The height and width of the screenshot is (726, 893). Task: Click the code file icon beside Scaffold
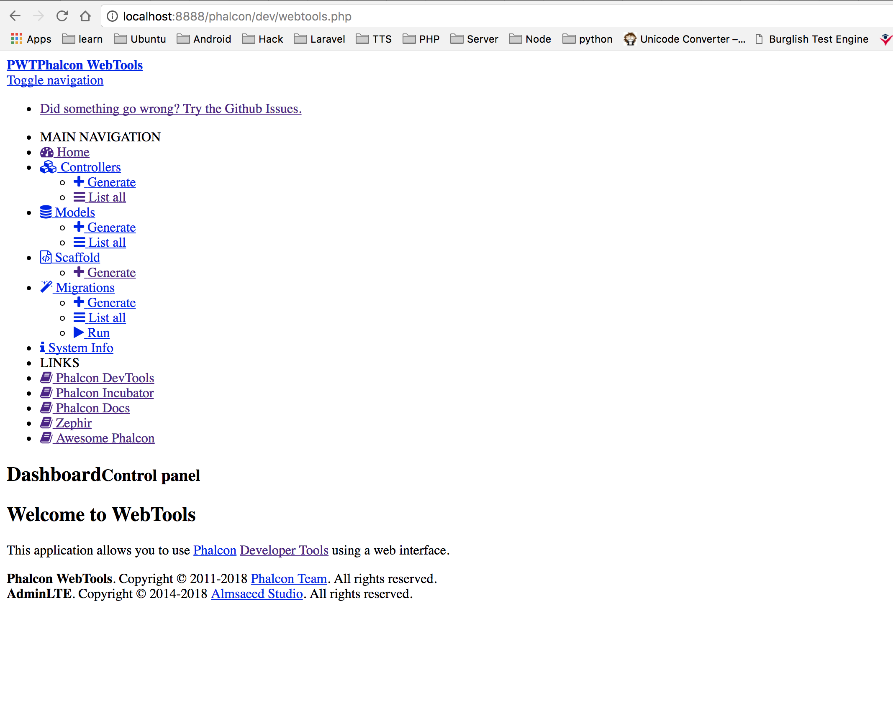tap(46, 257)
